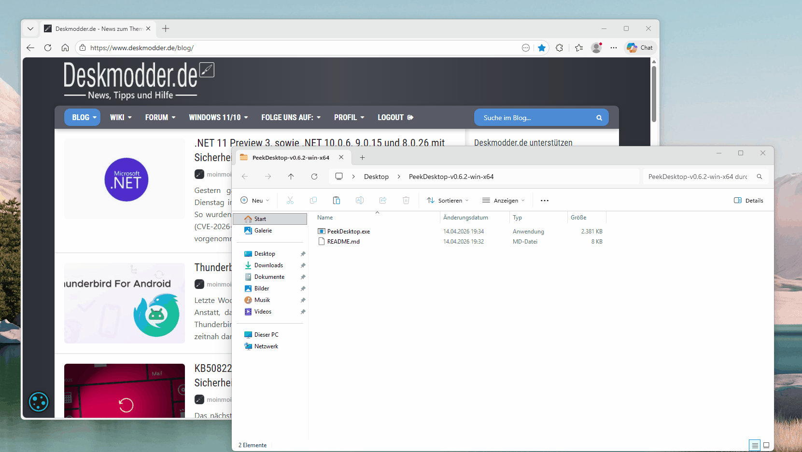Image resolution: width=802 pixels, height=452 pixels.
Task: Open the Explorer 'more options' ellipsis menu
Action: point(544,201)
